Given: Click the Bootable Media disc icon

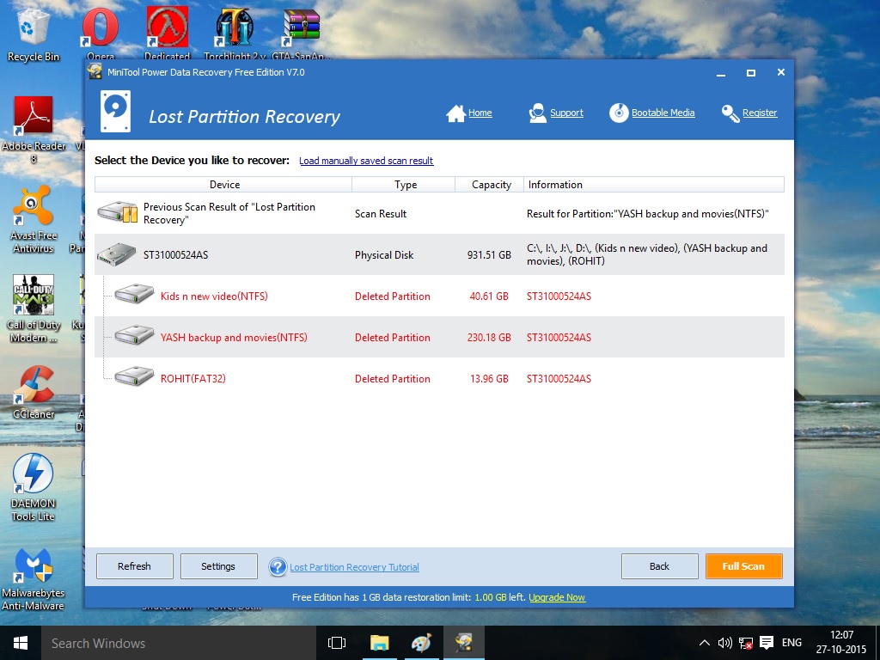Looking at the screenshot, I should 619,113.
